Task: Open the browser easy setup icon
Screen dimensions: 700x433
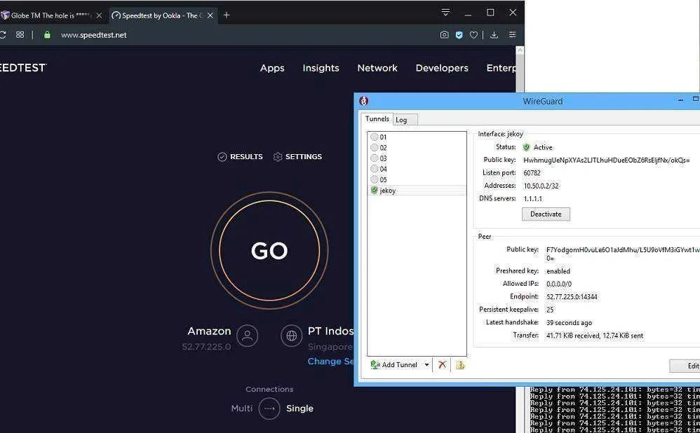Action: tap(512, 35)
